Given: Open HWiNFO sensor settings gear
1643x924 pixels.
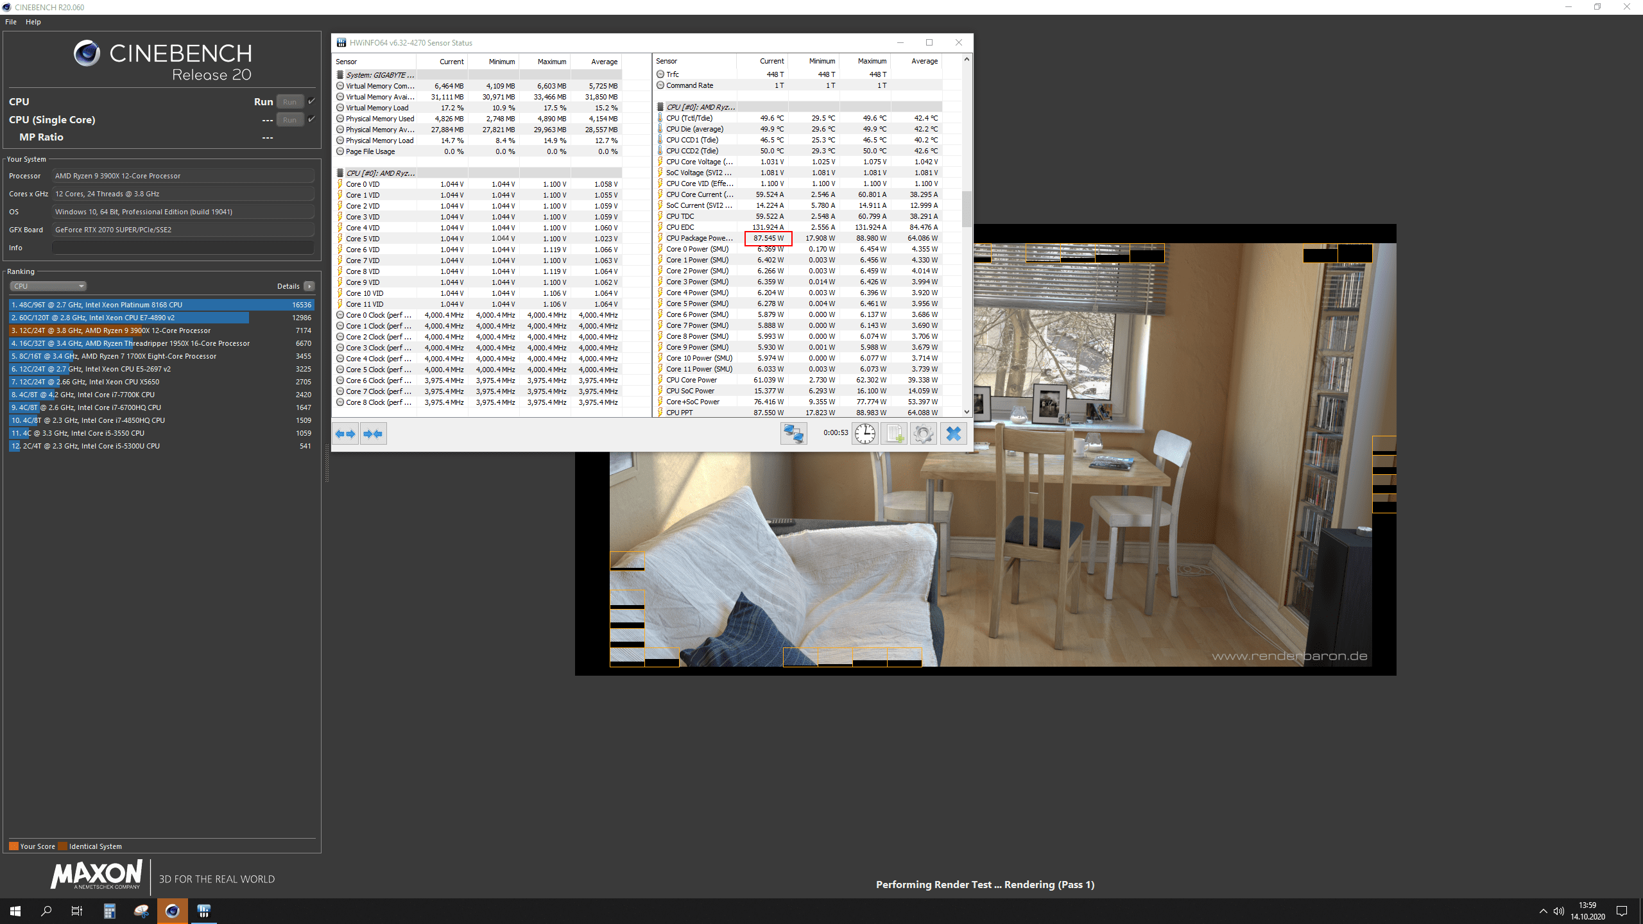Looking at the screenshot, I should click(923, 434).
